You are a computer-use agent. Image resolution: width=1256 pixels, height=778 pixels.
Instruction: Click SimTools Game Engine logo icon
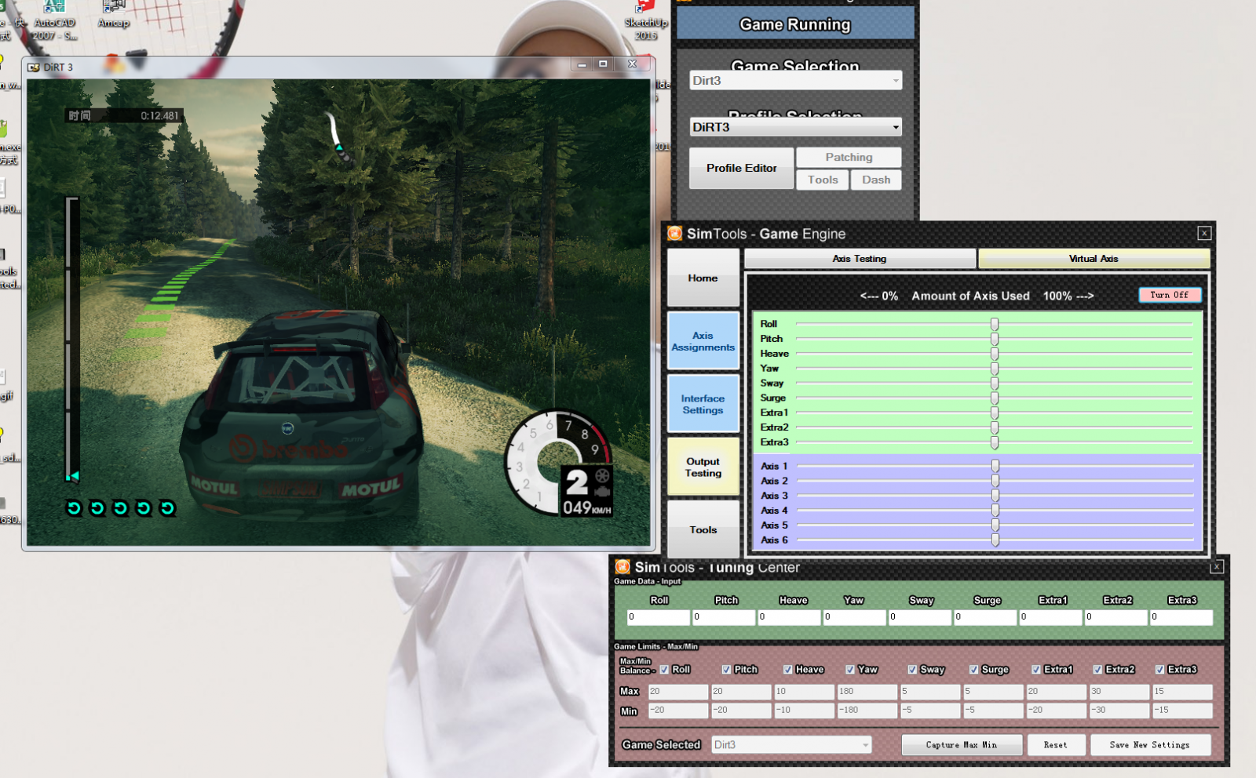coord(674,233)
